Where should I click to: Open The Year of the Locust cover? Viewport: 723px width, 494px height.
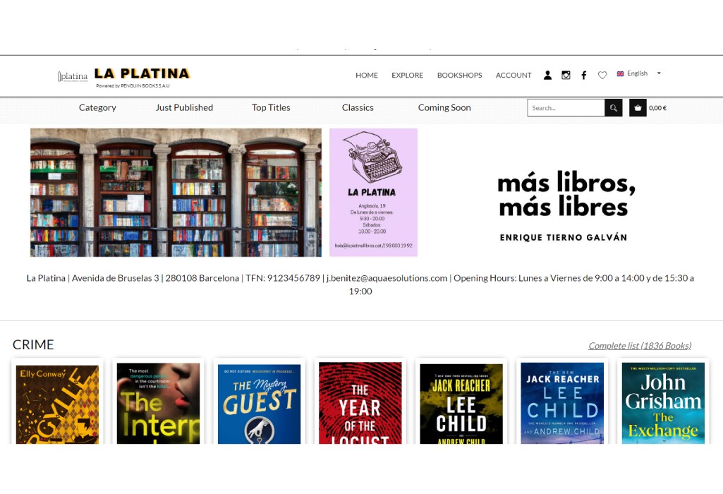360,403
